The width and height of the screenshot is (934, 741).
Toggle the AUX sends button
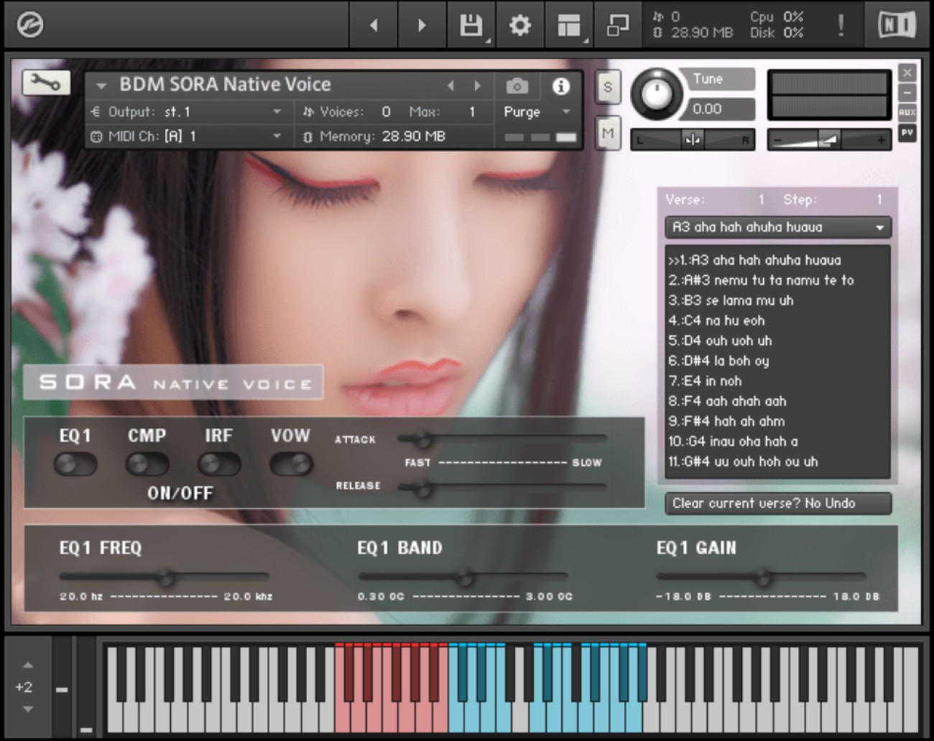[907, 112]
